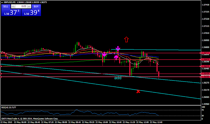Viewport: 210px width, 124px height.
Task: Click the RSI 100 scale label
Action: (x=203, y=107)
